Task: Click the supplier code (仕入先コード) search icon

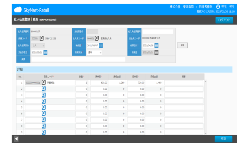Action: pos(97,39)
